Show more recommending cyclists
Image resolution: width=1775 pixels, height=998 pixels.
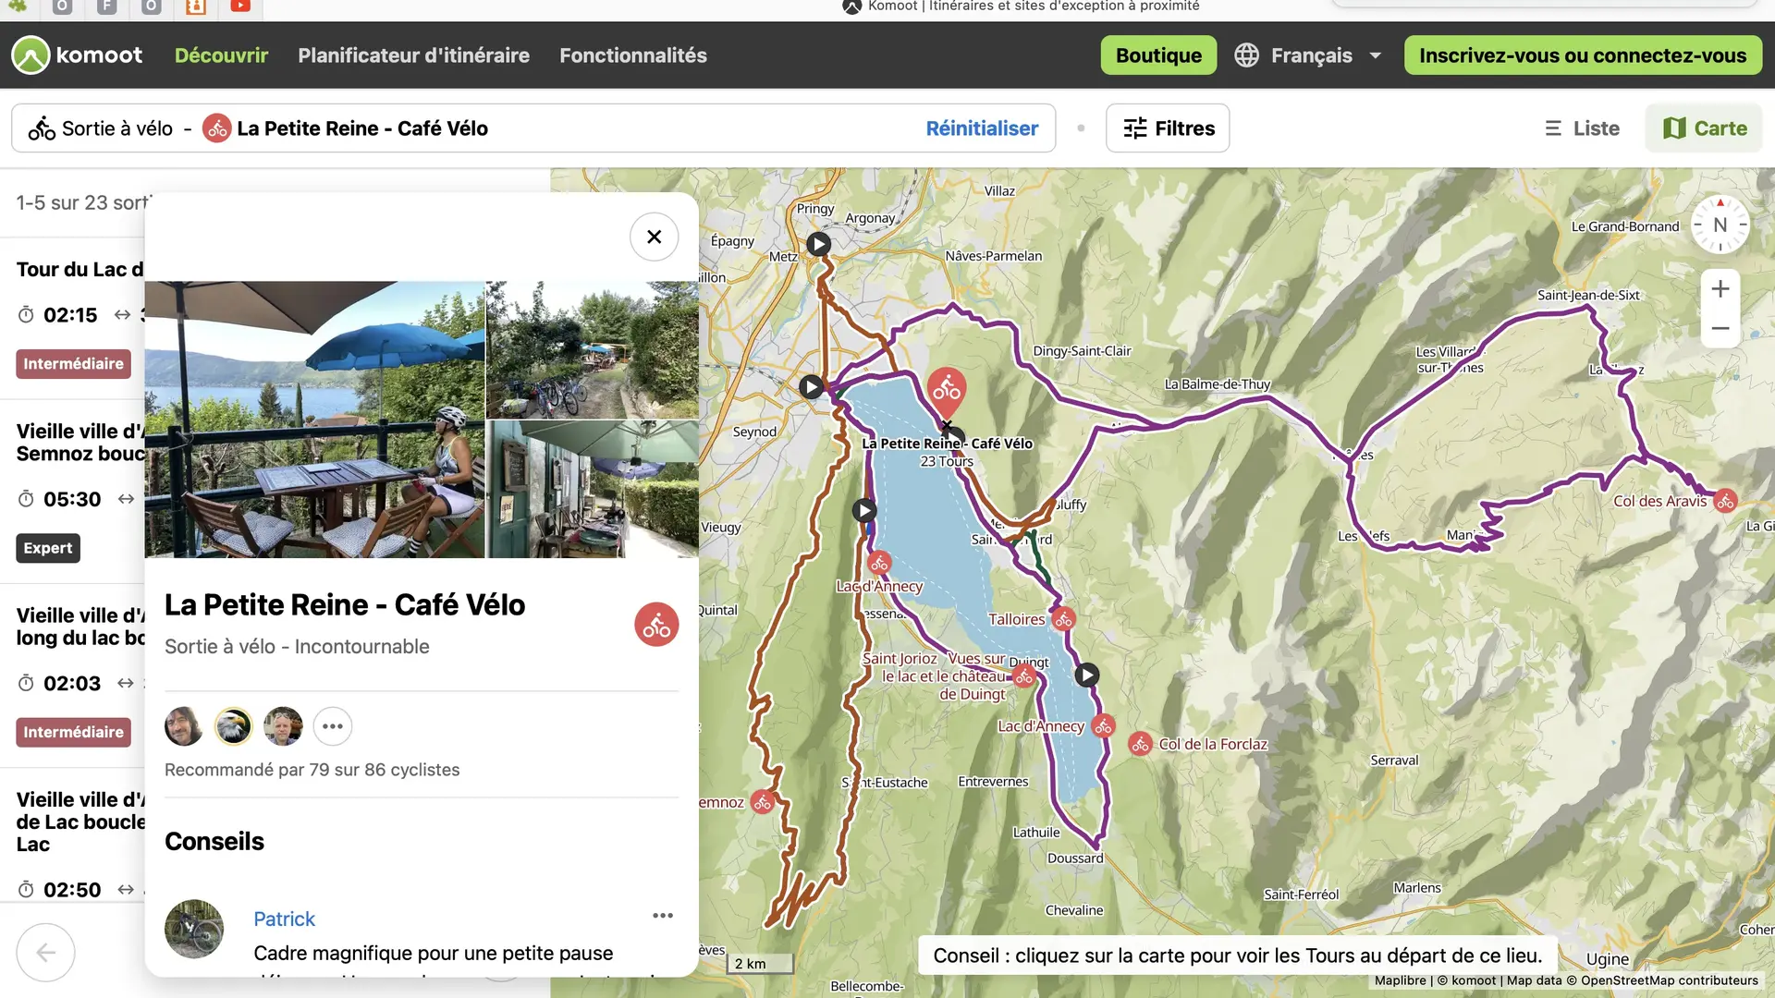(x=333, y=726)
